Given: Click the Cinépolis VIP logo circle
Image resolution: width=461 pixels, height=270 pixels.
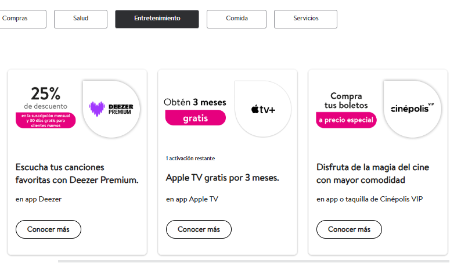Looking at the screenshot, I should click(x=412, y=109).
